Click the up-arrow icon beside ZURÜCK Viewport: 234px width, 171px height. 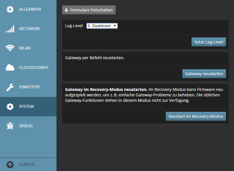click(10, 165)
